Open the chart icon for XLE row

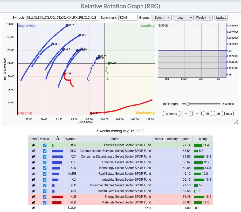click(x=33, y=197)
